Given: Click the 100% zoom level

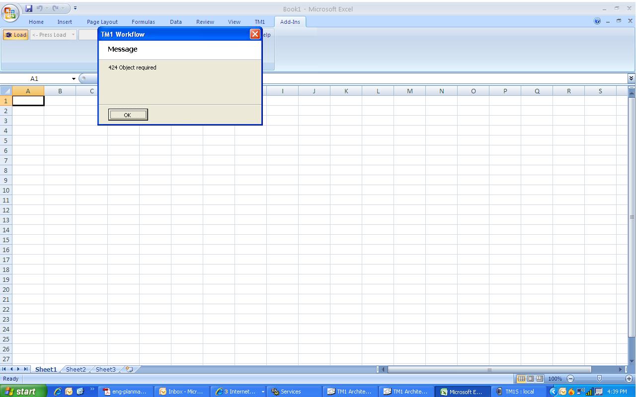Looking at the screenshot, I should 555,379.
